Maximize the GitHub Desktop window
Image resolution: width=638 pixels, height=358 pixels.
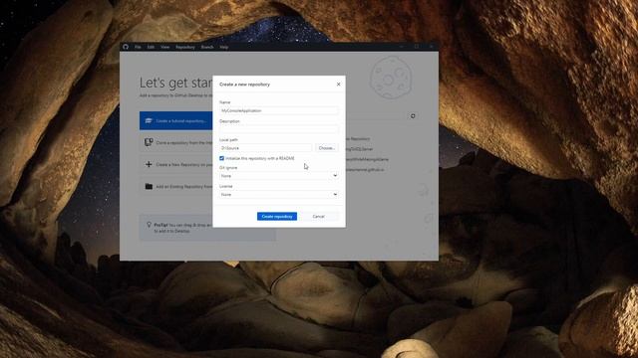click(417, 47)
